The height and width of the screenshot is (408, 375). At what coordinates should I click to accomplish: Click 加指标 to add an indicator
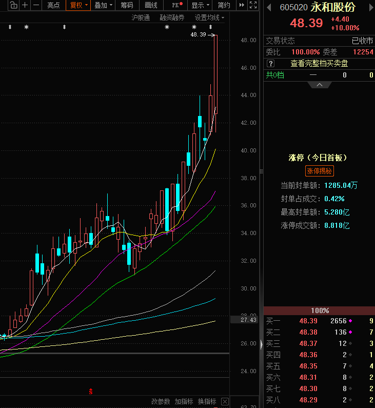[184, 401]
